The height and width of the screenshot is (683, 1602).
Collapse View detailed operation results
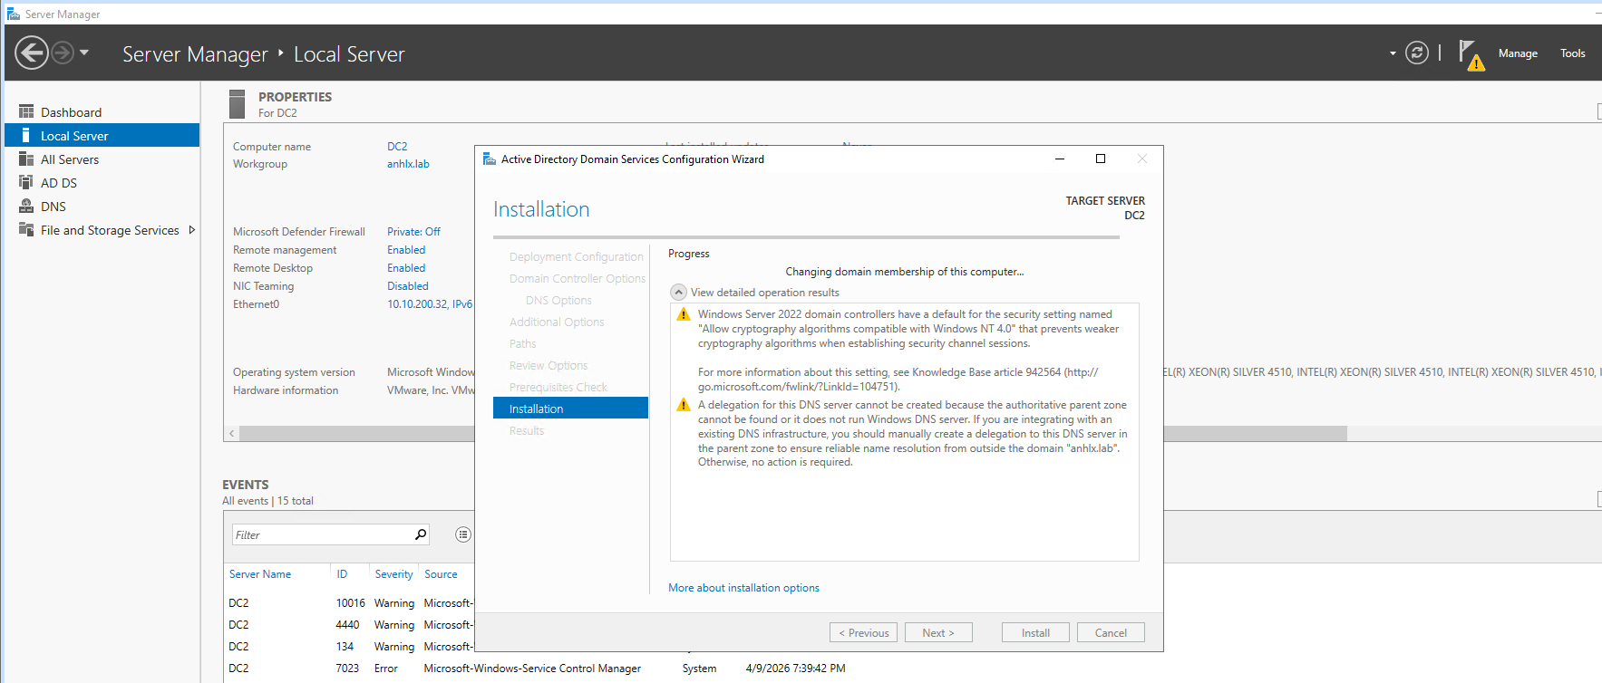(678, 293)
